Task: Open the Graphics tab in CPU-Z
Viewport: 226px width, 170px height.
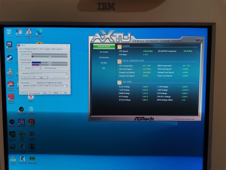Action: click(x=47, y=49)
